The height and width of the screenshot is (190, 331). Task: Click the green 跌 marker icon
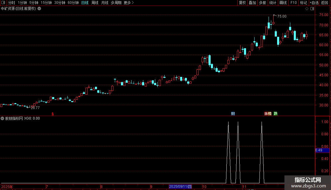point(275,113)
